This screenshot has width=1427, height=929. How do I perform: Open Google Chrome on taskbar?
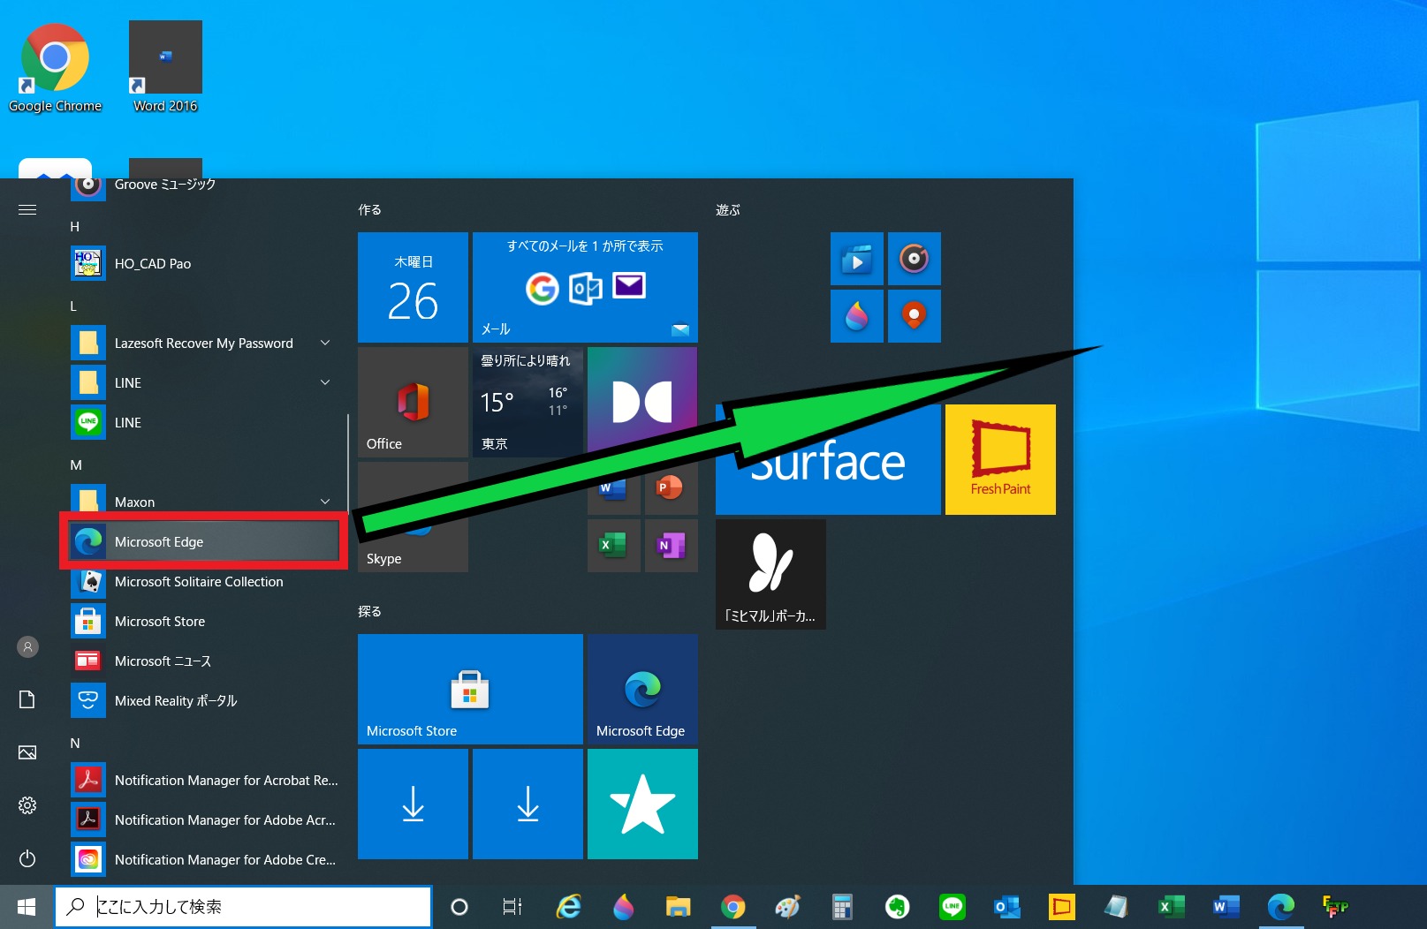point(732,907)
